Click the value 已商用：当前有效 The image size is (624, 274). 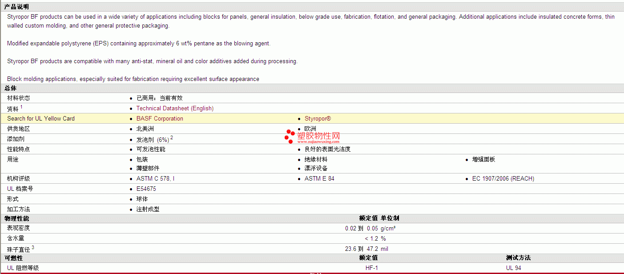click(160, 98)
